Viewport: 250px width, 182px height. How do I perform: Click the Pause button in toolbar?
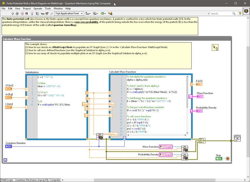point(27,13)
